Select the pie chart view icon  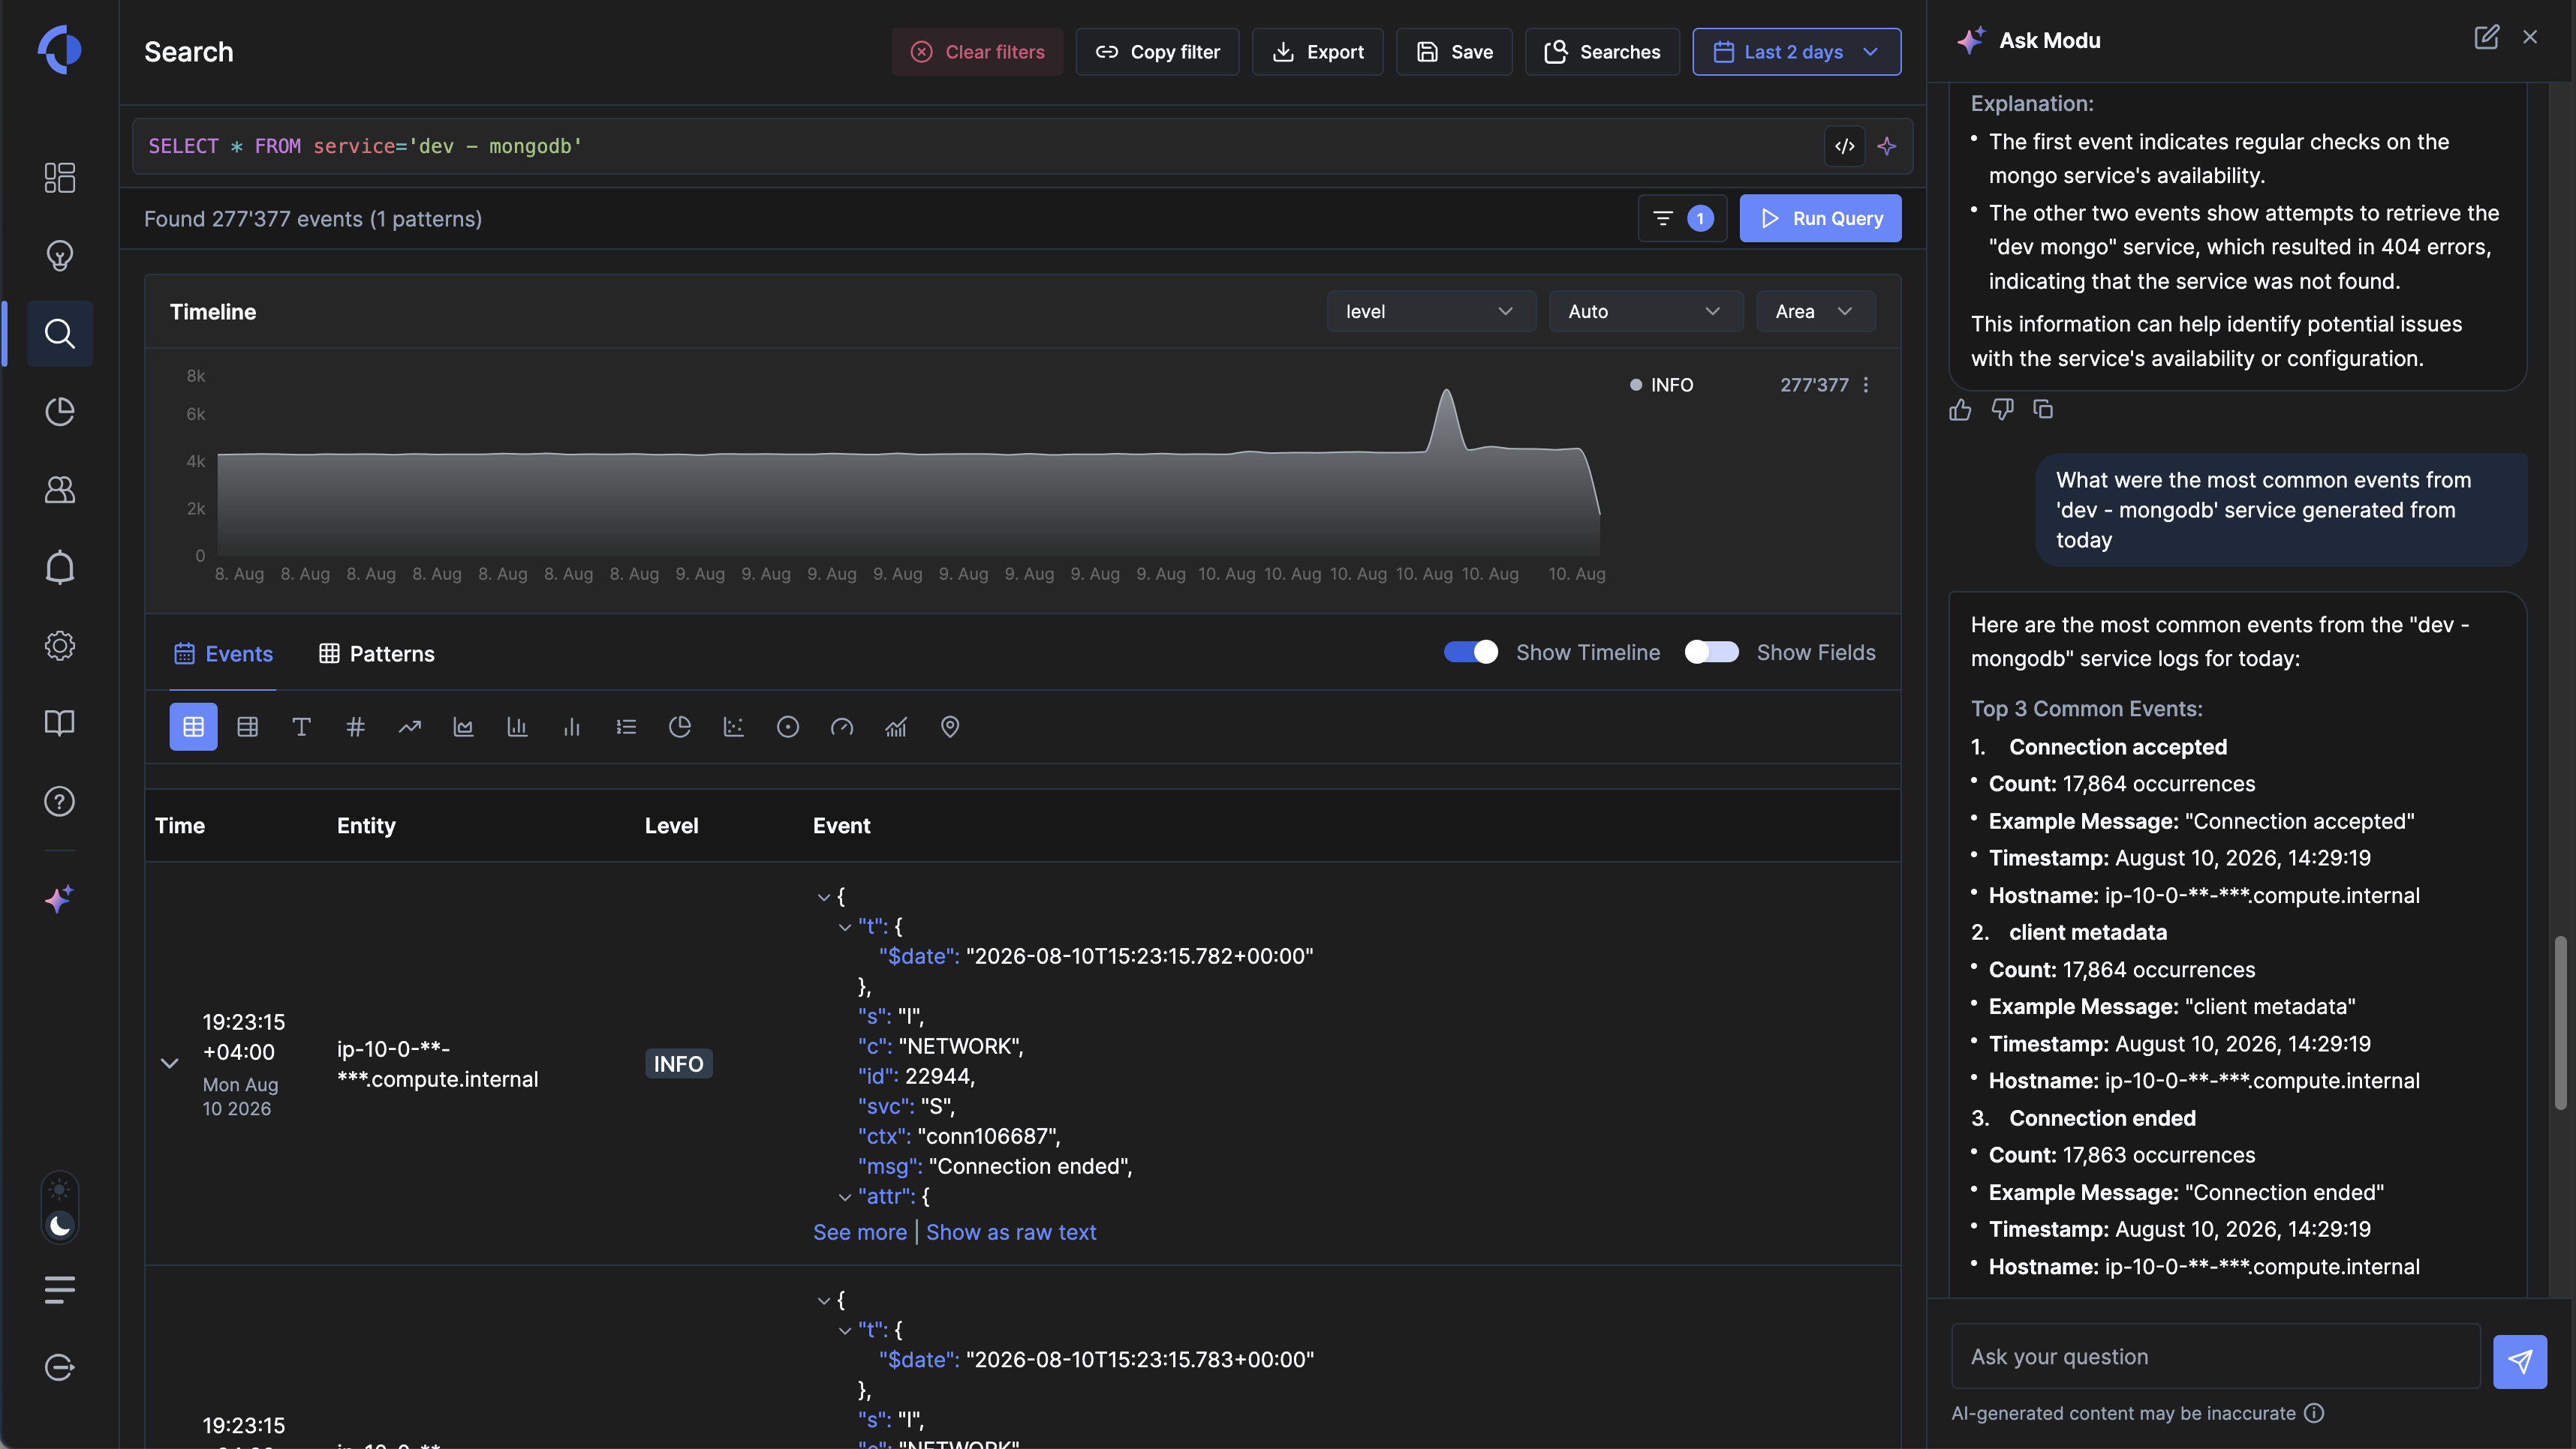click(680, 727)
